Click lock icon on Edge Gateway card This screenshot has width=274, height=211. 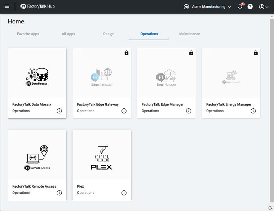click(x=127, y=53)
